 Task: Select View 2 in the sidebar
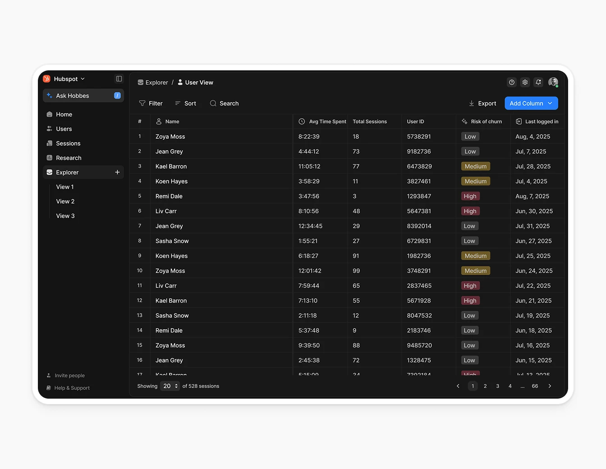point(65,201)
